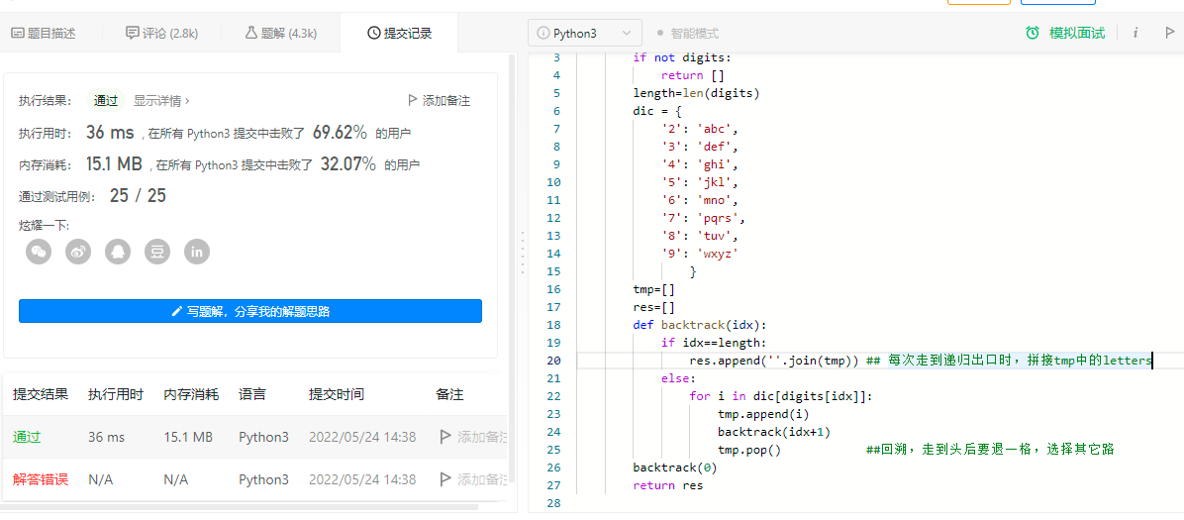Share result via WeChat icon
The height and width of the screenshot is (520, 1184).
40,253
